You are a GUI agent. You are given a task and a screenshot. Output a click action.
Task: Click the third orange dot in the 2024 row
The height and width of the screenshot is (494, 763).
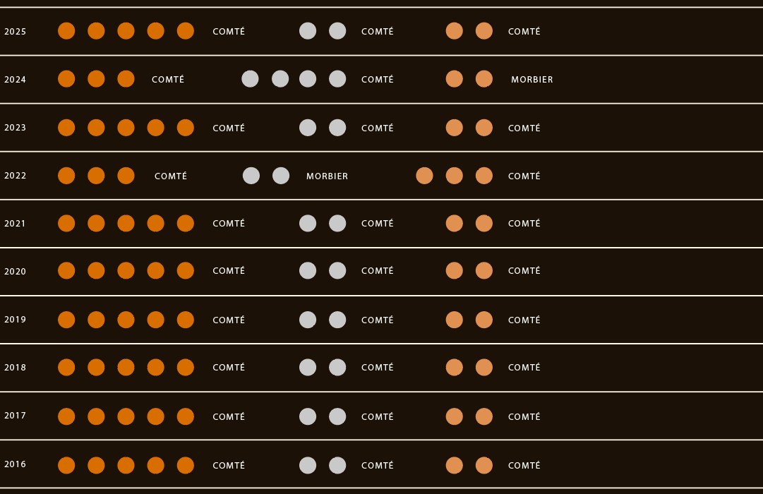point(126,79)
